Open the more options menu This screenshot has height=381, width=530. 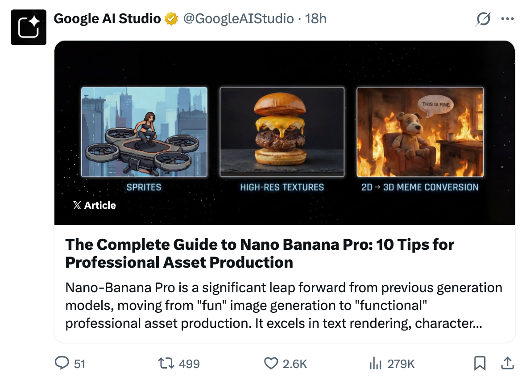[x=507, y=19]
